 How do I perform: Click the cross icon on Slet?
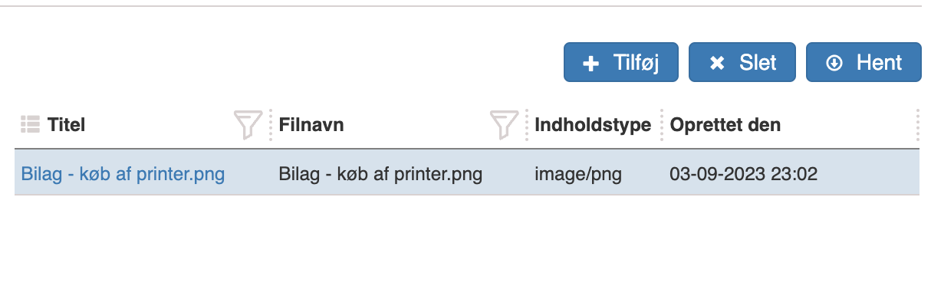(x=717, y=64)
